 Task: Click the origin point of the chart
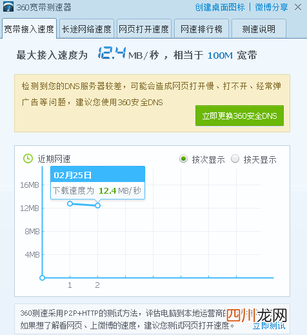[42, 278]
